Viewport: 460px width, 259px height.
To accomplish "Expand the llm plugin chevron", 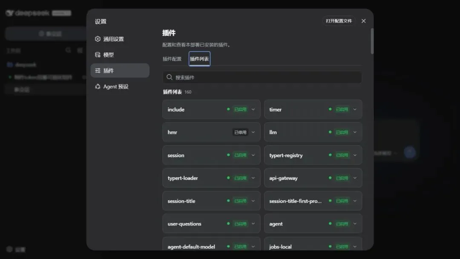I will click(x=355, y=132).
